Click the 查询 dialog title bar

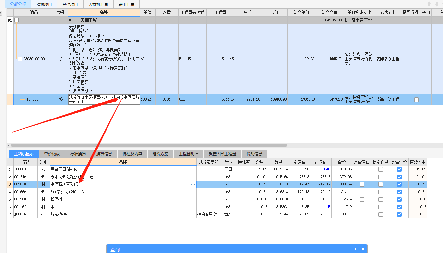tap(237, 249)
